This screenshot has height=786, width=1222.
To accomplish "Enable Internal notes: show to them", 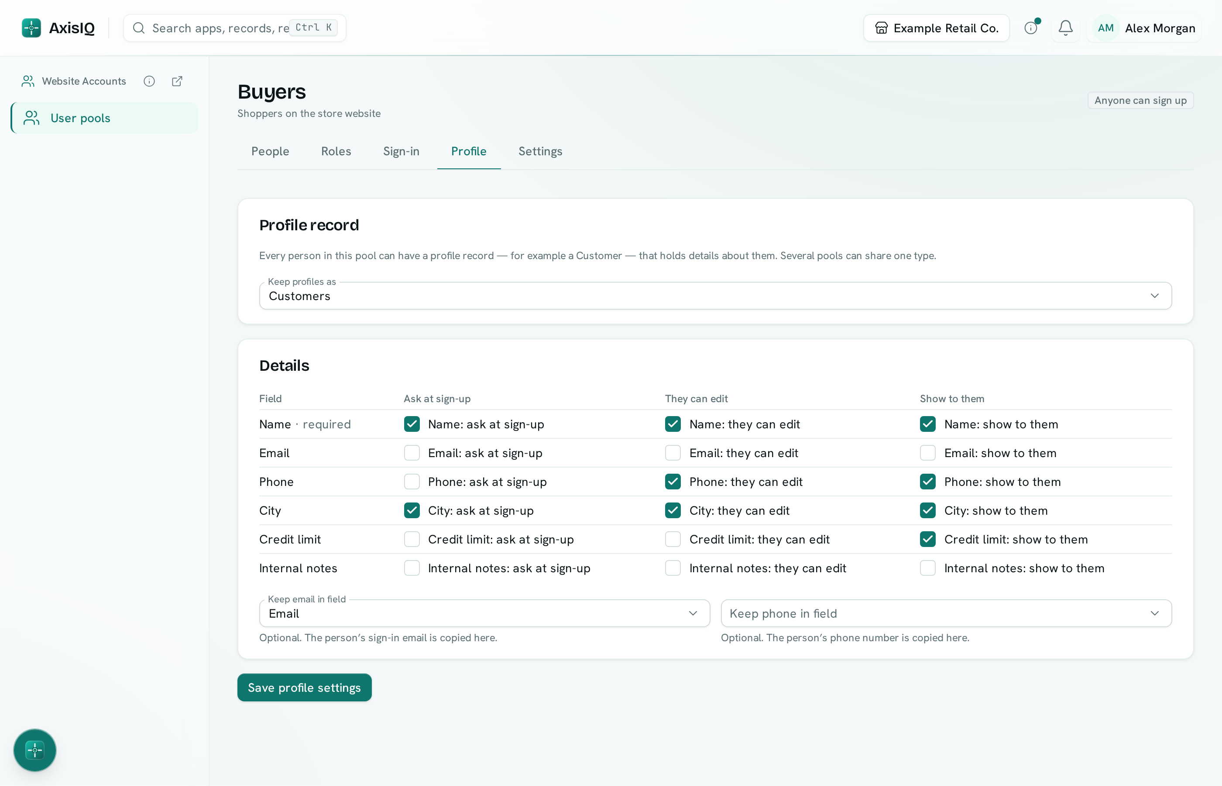I will coord(927,568).
